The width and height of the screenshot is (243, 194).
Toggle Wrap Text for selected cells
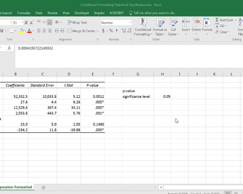77,23
